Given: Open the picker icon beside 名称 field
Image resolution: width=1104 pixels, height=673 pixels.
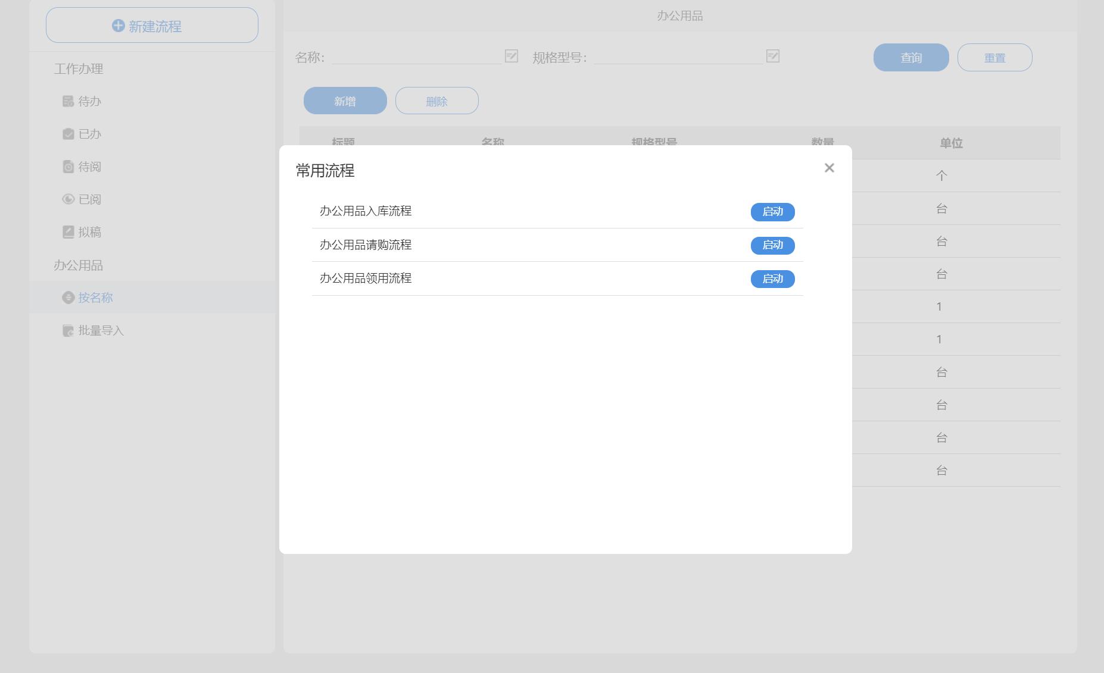Looking at the screenshot, I should (512, 56).
